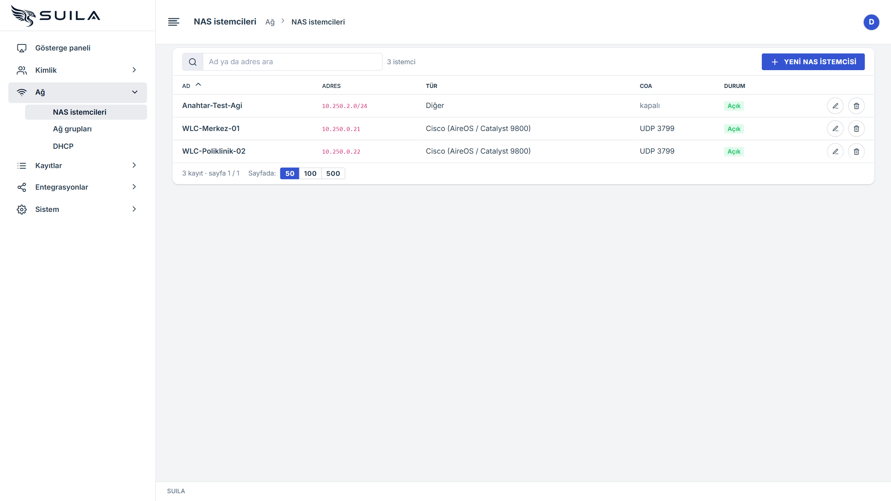
Task: Delete the Anahtar-Test-Agi client
Action: pyautogui.click(x=856, y=106)
